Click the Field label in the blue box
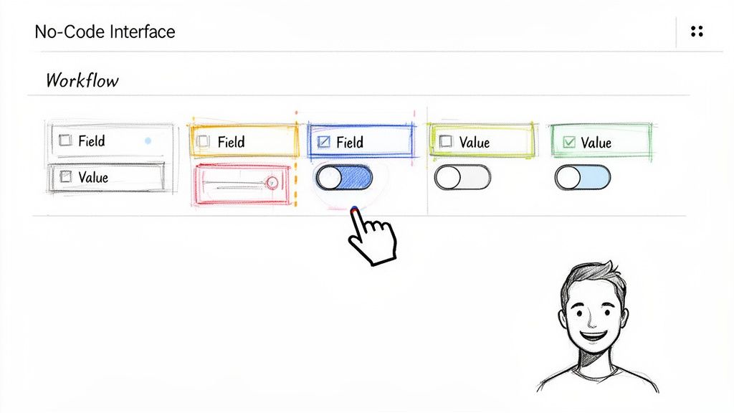Screen dimensions: 734x413 tap(350, 142)
